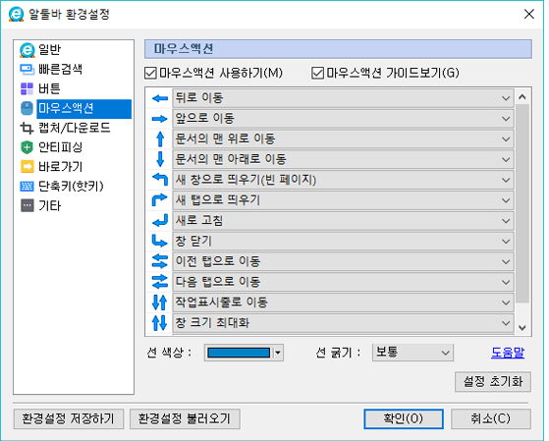Click the gesture icon beside 새로 고침
The height and width of the screenshot is (441, 549).
[160, 221]
